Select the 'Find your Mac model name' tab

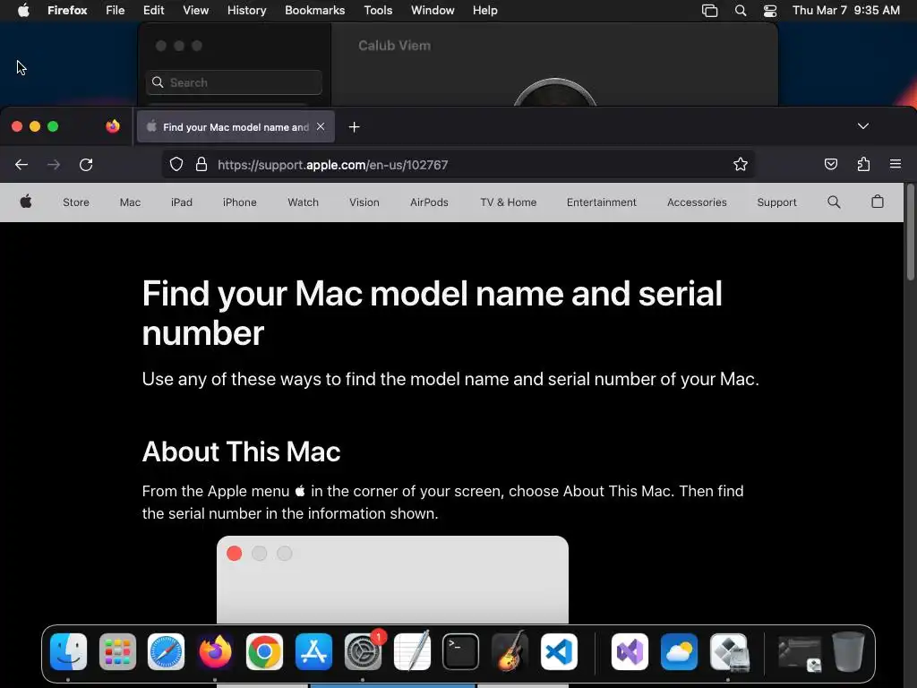click(x=236, y=127)
